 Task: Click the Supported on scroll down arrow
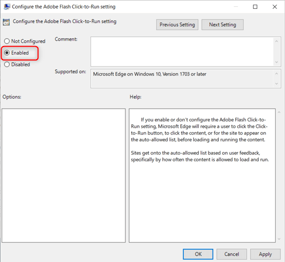pyautogui.click(x=277, y=84)
